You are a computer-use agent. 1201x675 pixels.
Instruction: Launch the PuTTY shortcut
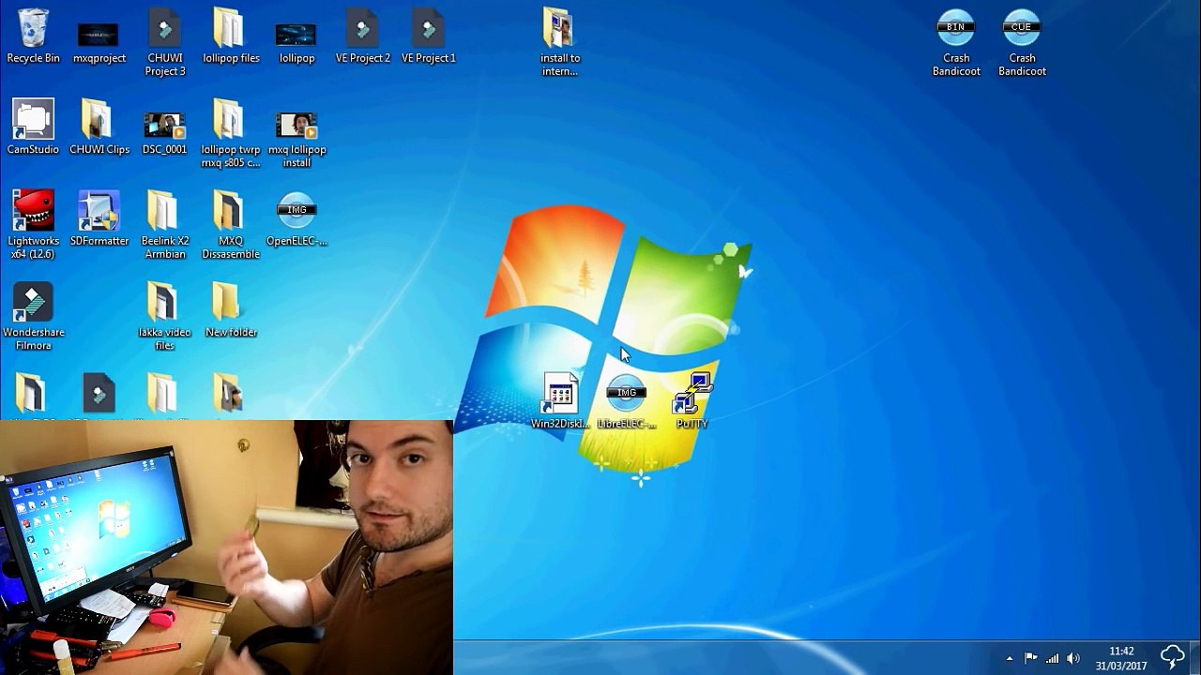click(x=692, y=401)
